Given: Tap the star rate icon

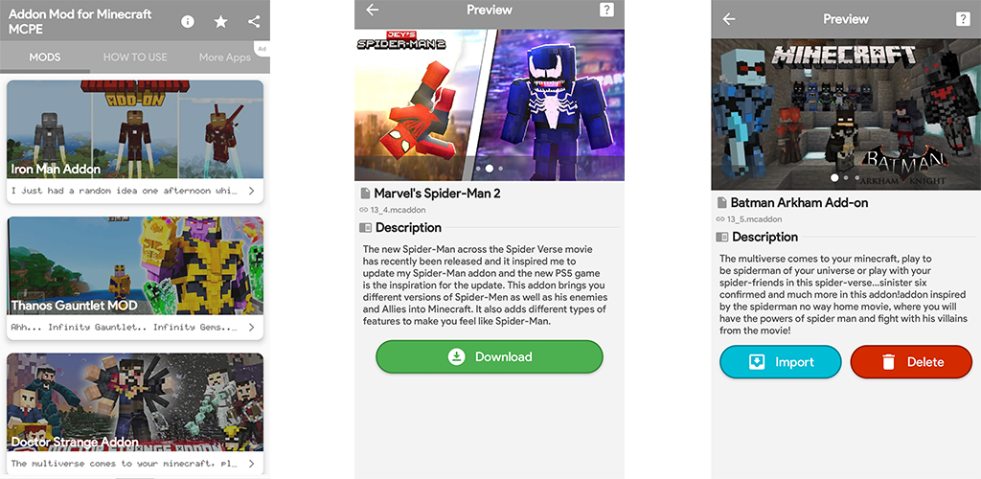Looking at the screenshot, I should (221, 22).
